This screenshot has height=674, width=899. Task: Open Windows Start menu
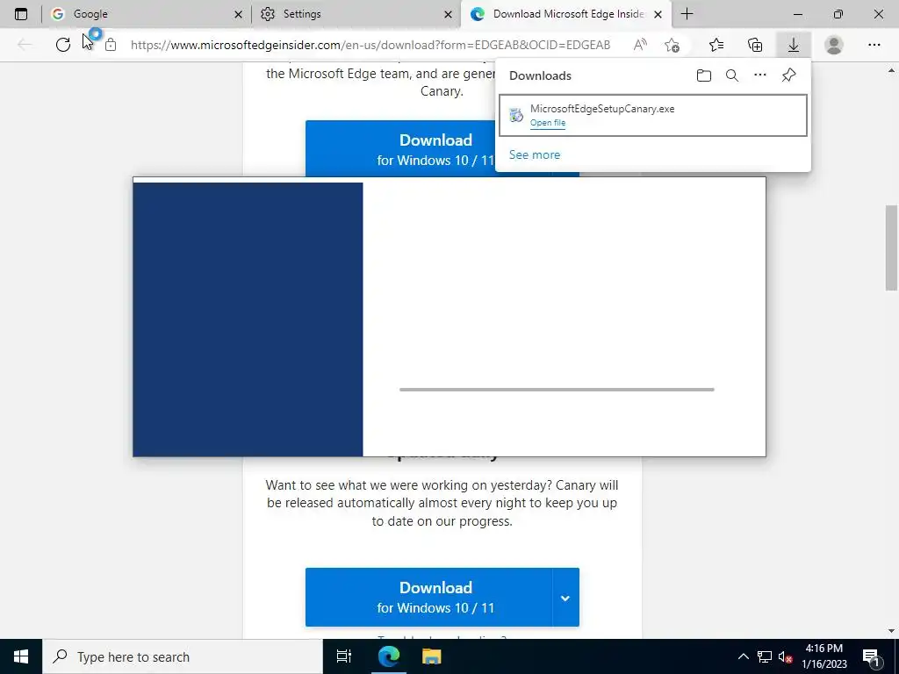tap(21, 656)
